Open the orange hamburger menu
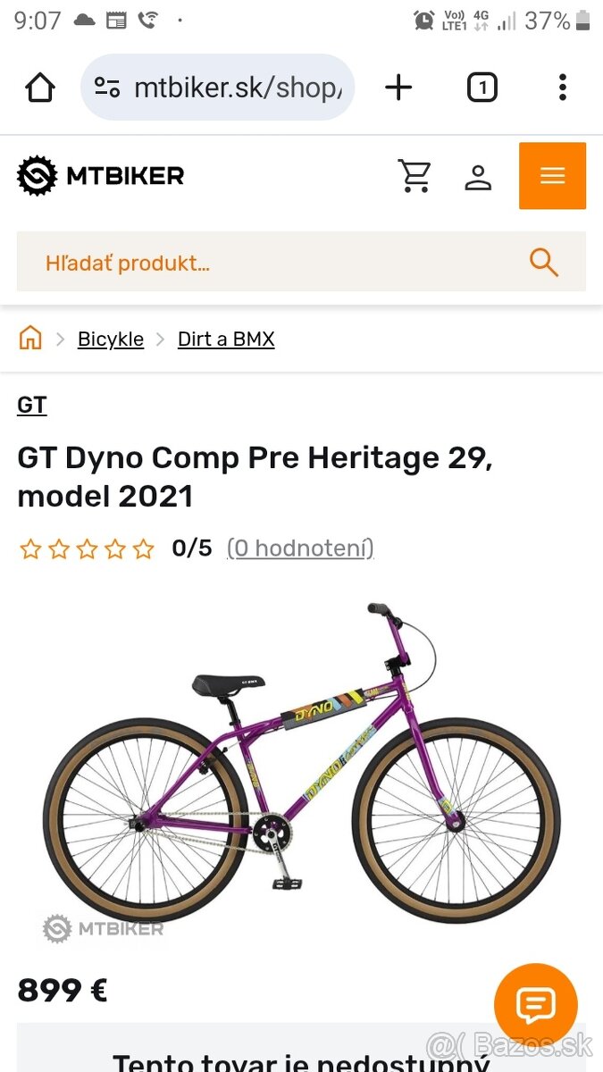The height and width of the screenshot is (1072, 603). click(x=552, y=176)
